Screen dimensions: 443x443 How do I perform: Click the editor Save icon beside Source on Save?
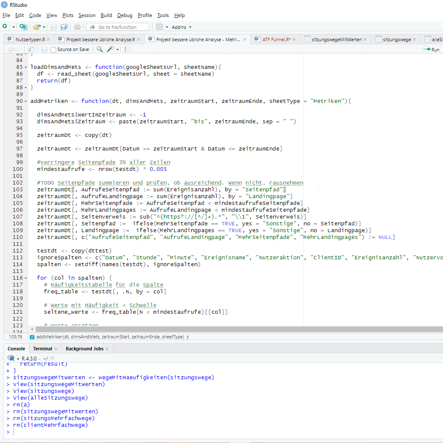pyautogui.click(x=44, y=49)
